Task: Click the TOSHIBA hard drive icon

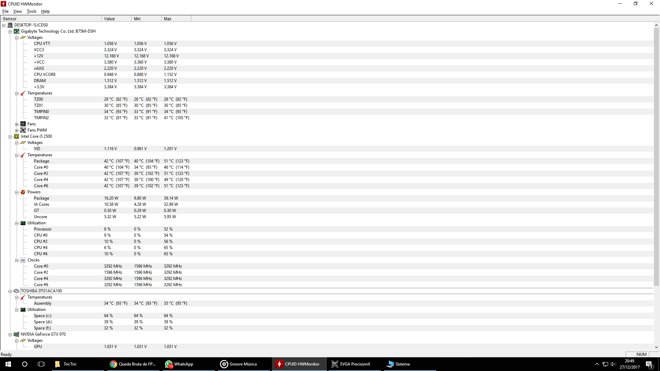Action: (x=16, y=291)
